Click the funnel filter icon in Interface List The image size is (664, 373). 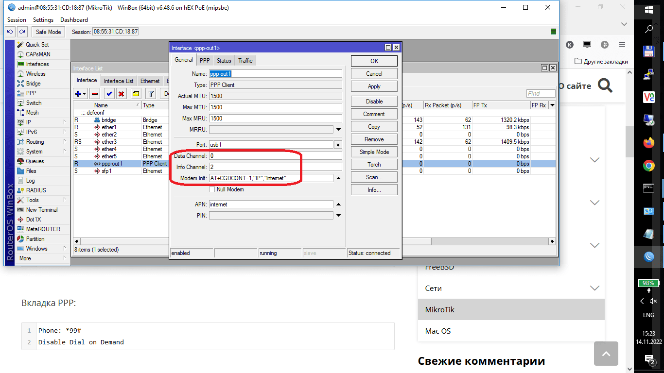coord(151,94)
